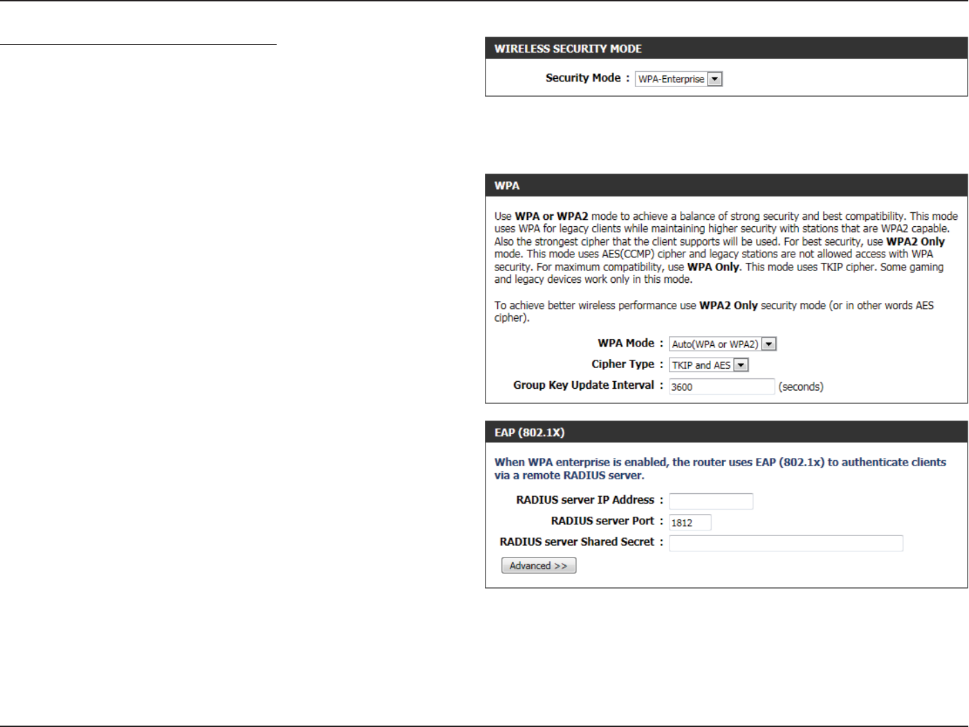This screenshot has height=727, width=969.
Task: Click the Cipher Type label
Action: 627,365
